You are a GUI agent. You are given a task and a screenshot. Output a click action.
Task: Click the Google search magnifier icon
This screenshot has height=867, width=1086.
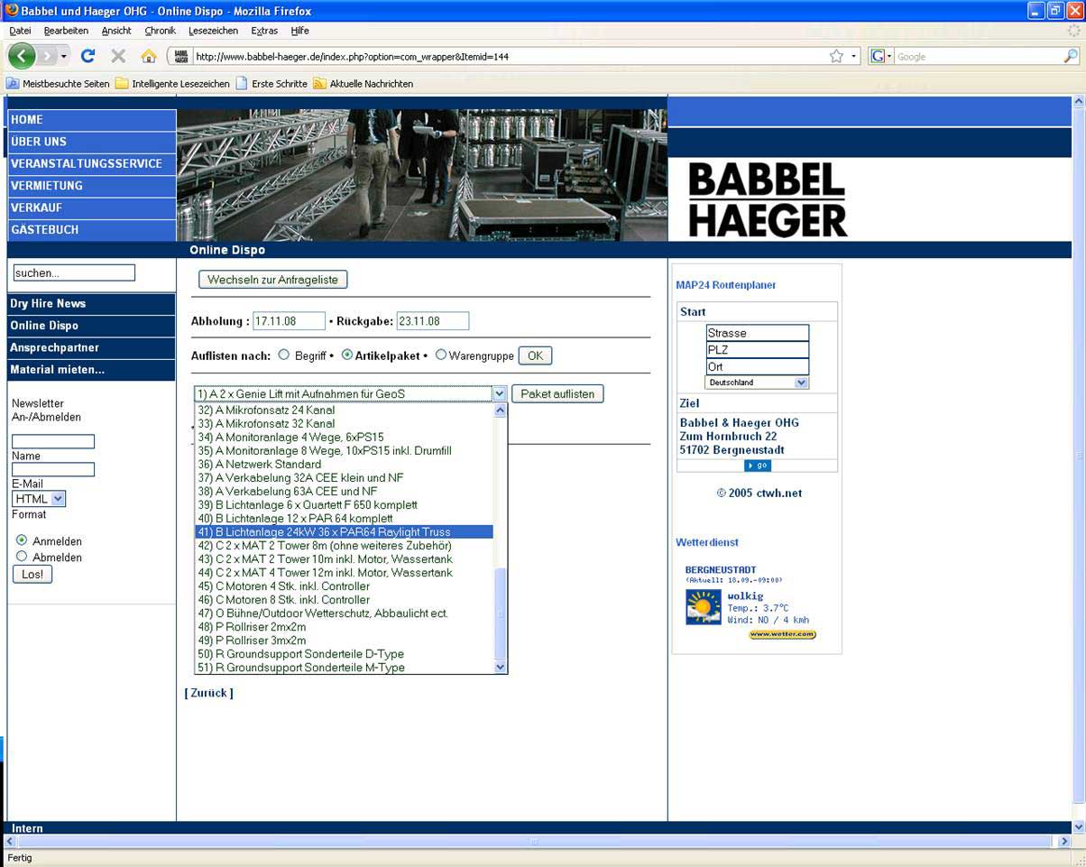tap(1071, 56)
